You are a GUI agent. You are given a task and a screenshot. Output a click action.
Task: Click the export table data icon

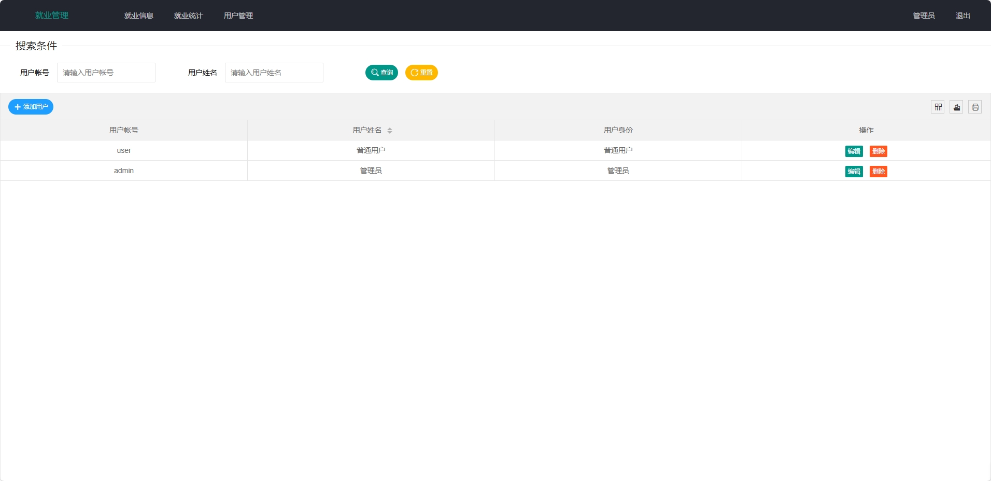pos(956,107)
